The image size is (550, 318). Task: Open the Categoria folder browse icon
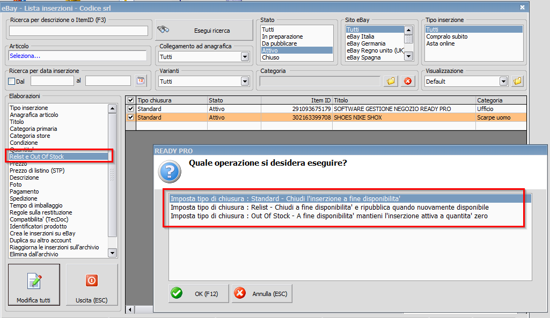391,81
